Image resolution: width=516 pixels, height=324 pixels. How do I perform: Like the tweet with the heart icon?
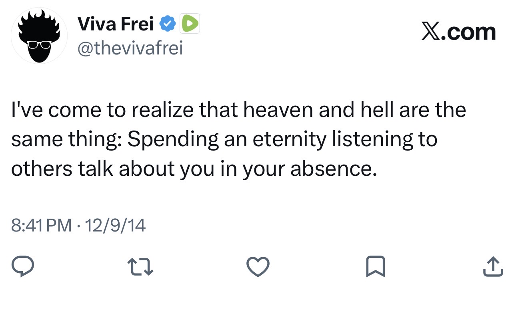tap(258, 267)
